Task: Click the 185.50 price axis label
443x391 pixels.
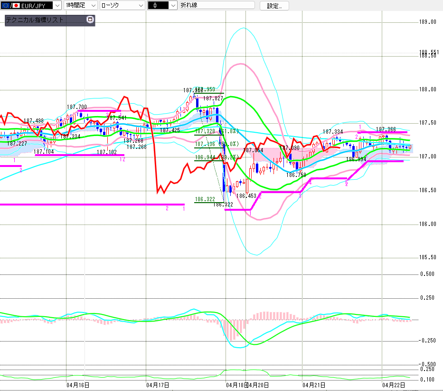Action: pos(427,257)
